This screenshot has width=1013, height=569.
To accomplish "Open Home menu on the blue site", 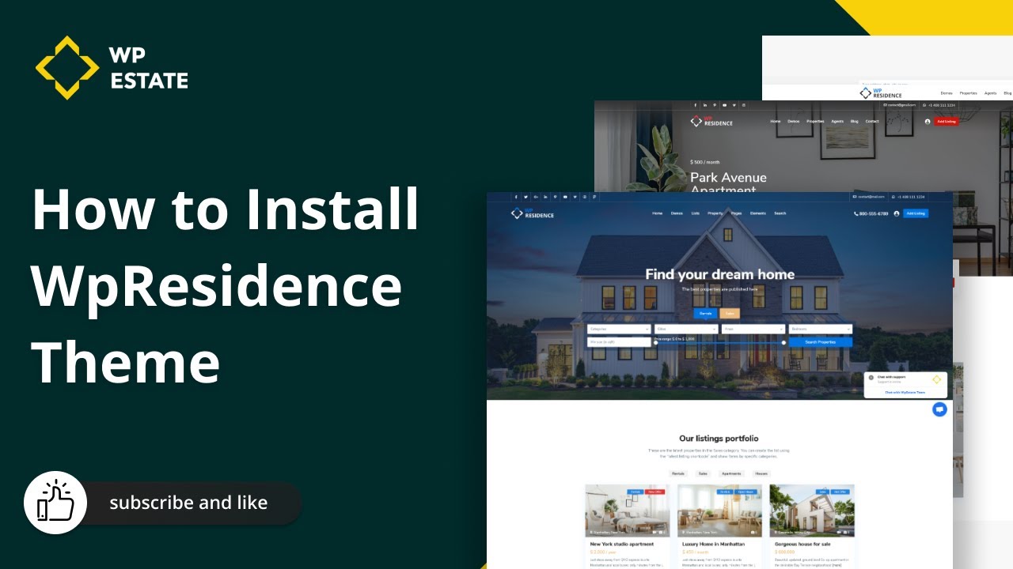I will [x=657, y=213].
